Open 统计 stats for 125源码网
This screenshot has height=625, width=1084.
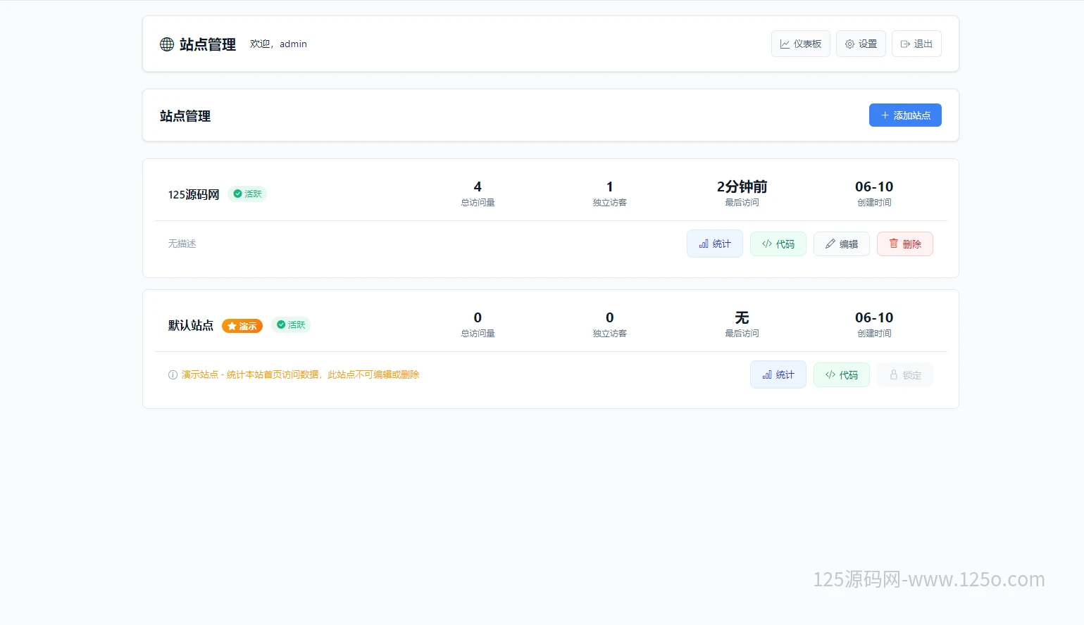[715, 244]
